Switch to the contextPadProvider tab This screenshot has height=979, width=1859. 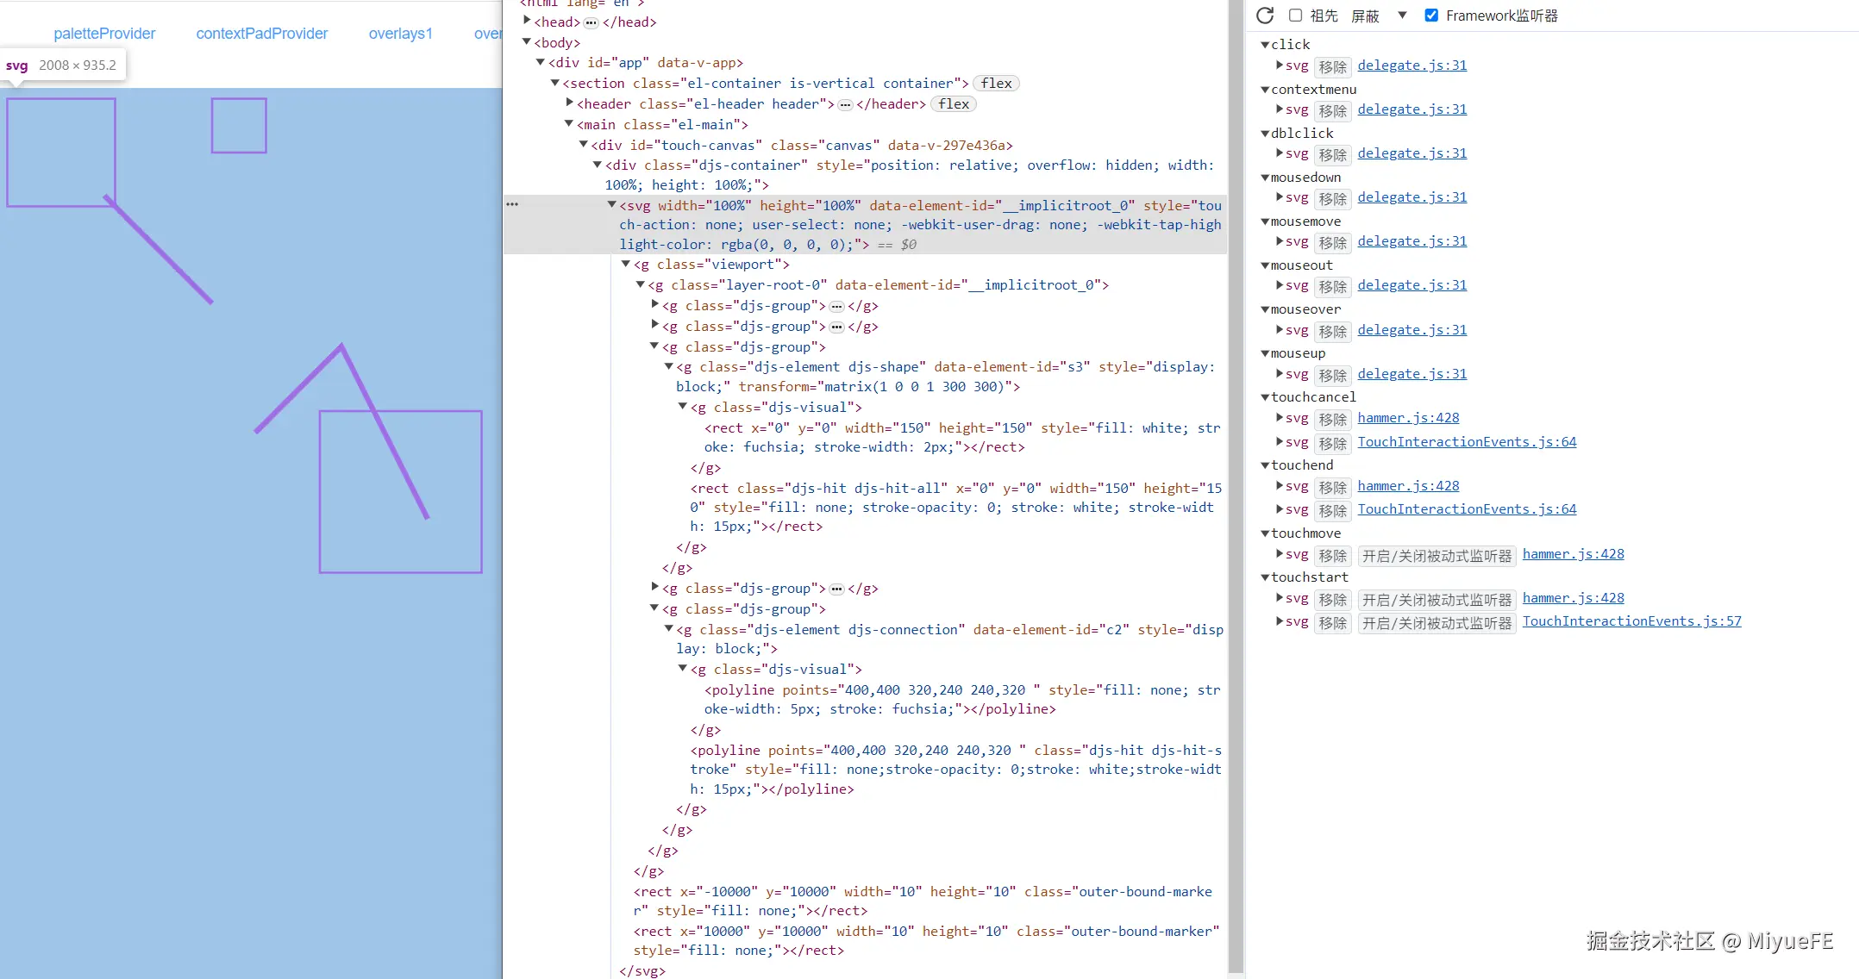pyautogui.click(x=261, y=34)
